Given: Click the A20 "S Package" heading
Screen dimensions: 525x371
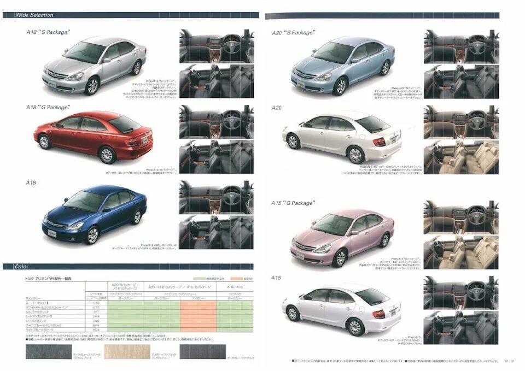Looking at the screenshot, I should pyautogui.click(x=294, y=32).
